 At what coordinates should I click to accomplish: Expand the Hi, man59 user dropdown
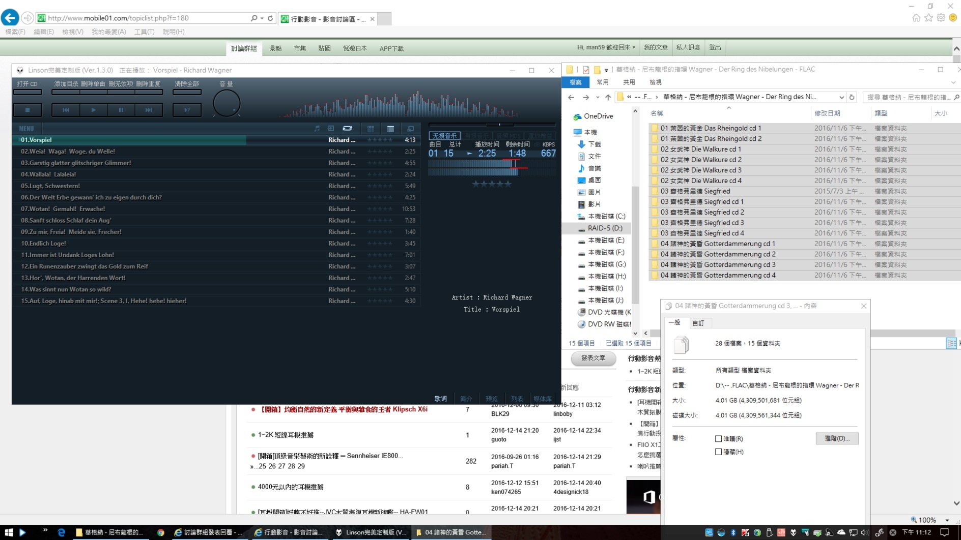(606, 47)
